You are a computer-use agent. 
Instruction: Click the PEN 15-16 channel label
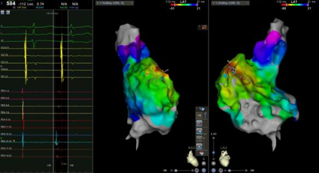pyautogui.click(x=5, y=141)
